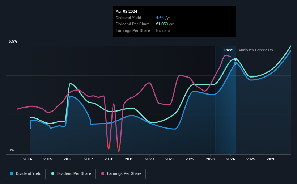Click the 2023 x-axis label
Screen dimensions: 297x184
[210, 159]
